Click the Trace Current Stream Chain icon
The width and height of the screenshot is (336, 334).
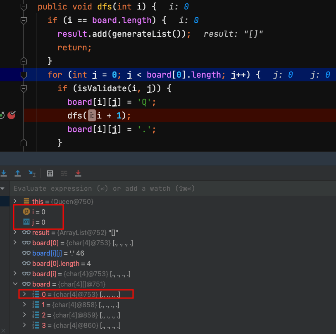(x=64, y=173)
